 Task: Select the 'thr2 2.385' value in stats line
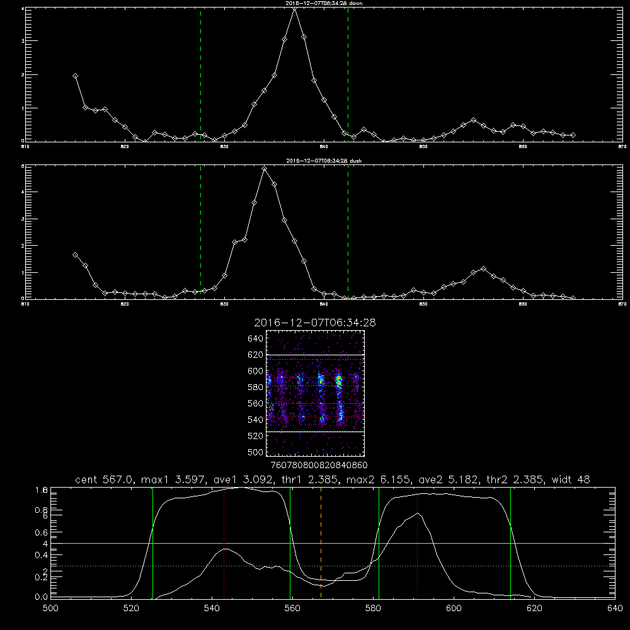pyautogui.click(x=515, y=479)
